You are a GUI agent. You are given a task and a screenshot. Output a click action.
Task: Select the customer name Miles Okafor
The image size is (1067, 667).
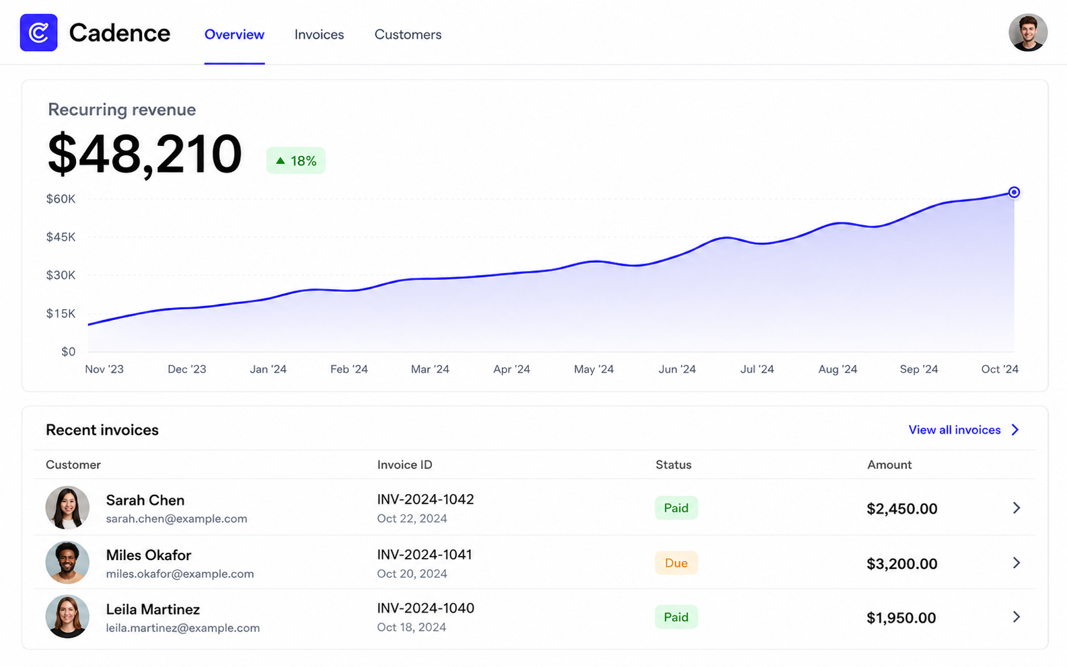click(149, 555)
